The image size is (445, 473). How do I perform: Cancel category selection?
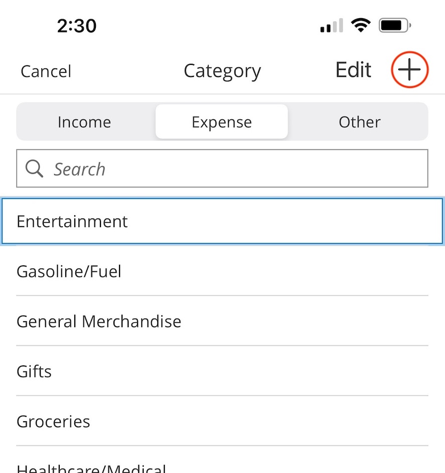coord(46,71)
